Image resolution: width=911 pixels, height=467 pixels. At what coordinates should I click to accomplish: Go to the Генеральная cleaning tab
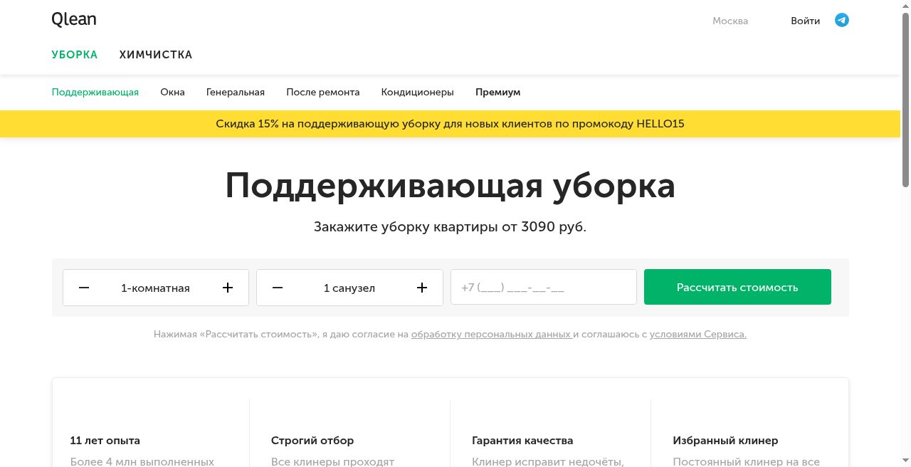pos(236,93)
